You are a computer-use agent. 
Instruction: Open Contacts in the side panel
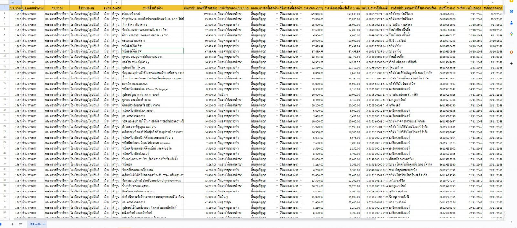(511, 23)
